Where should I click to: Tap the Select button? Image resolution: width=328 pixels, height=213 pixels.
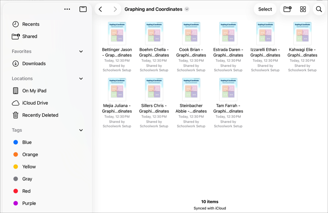[x=265, y=9]
